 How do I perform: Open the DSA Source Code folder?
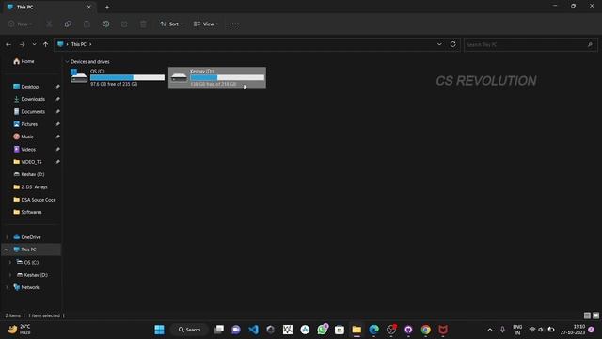35,200
